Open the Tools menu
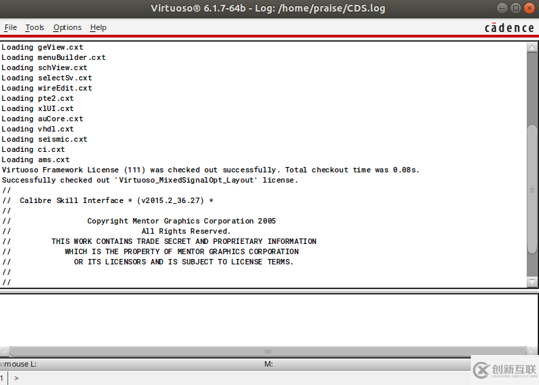Image resolution: width=539 pixels, height=385 pixels. (x=35, y=27)
